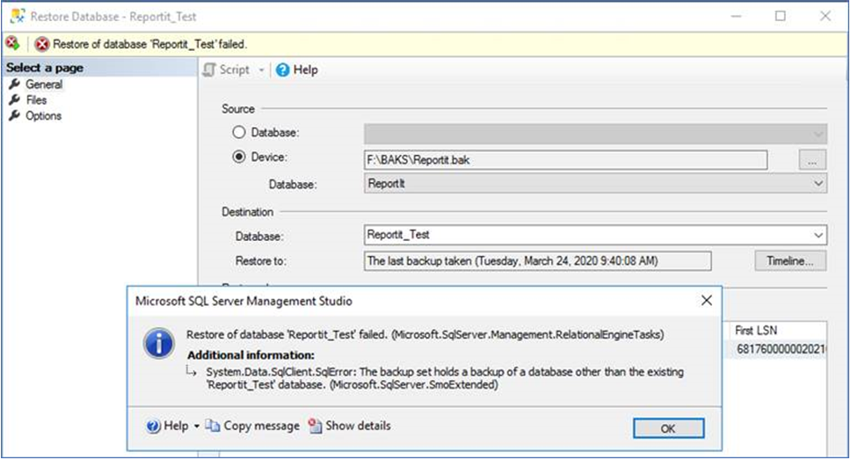The width and height of the screenshot is (851, 460).
Task: Click Show details in dialog
Action: pyautogui.click(x=358, y=426)
